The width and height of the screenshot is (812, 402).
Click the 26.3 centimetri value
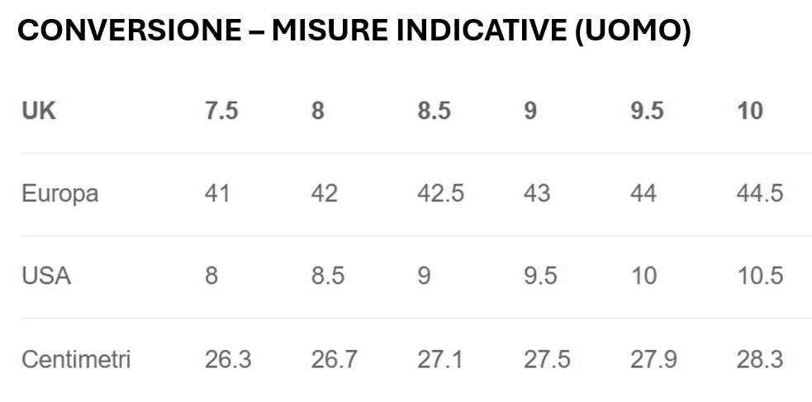click(x=228, y=359)
